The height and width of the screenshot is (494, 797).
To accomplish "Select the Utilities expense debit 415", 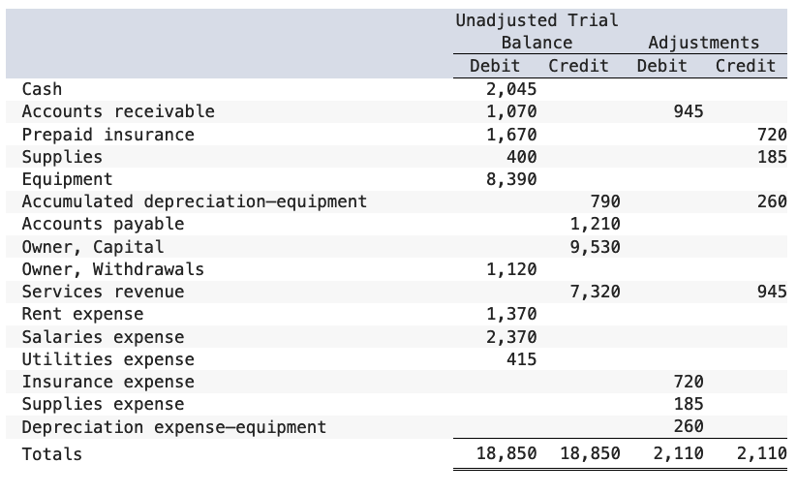I will coord(522,359).
